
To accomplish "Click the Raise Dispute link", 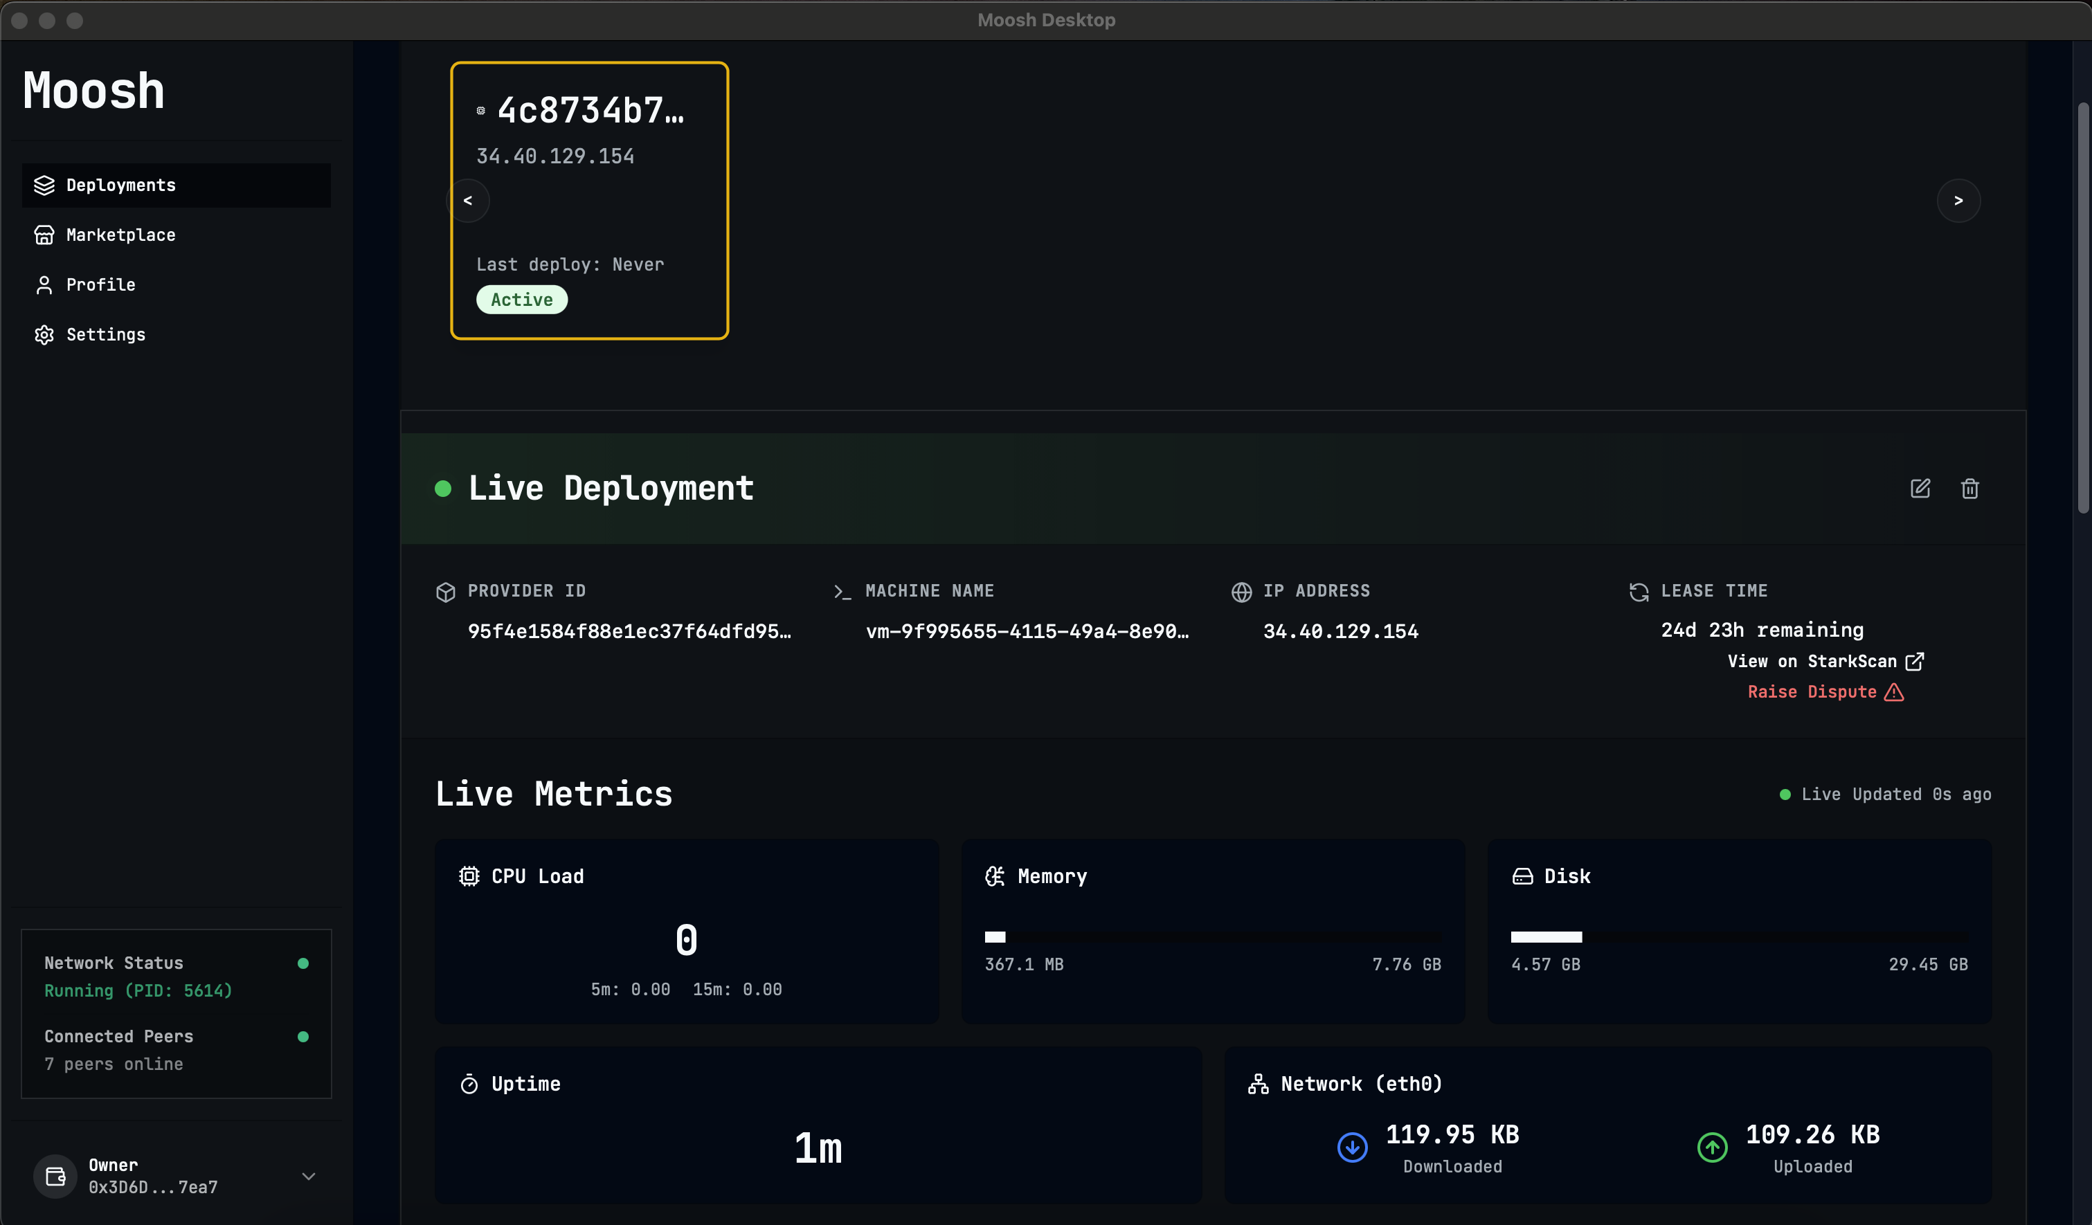I will point(1812,692).
